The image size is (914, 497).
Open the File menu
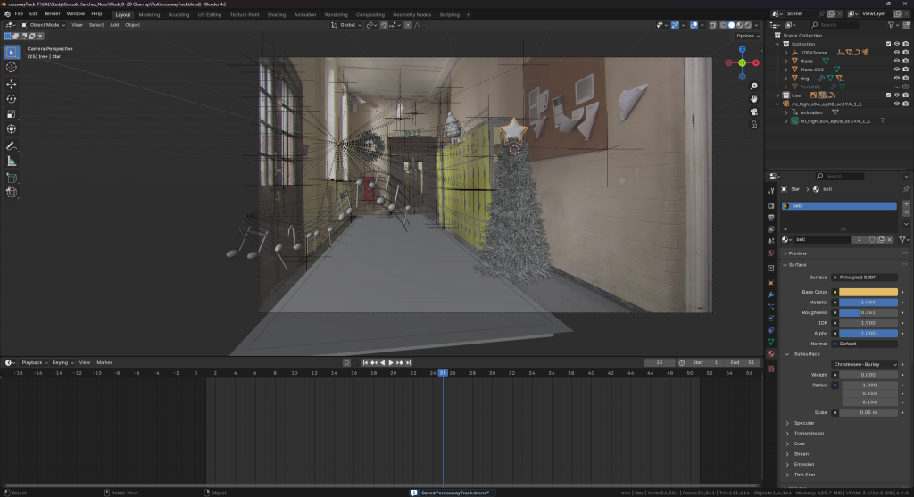tap(19, 14)
